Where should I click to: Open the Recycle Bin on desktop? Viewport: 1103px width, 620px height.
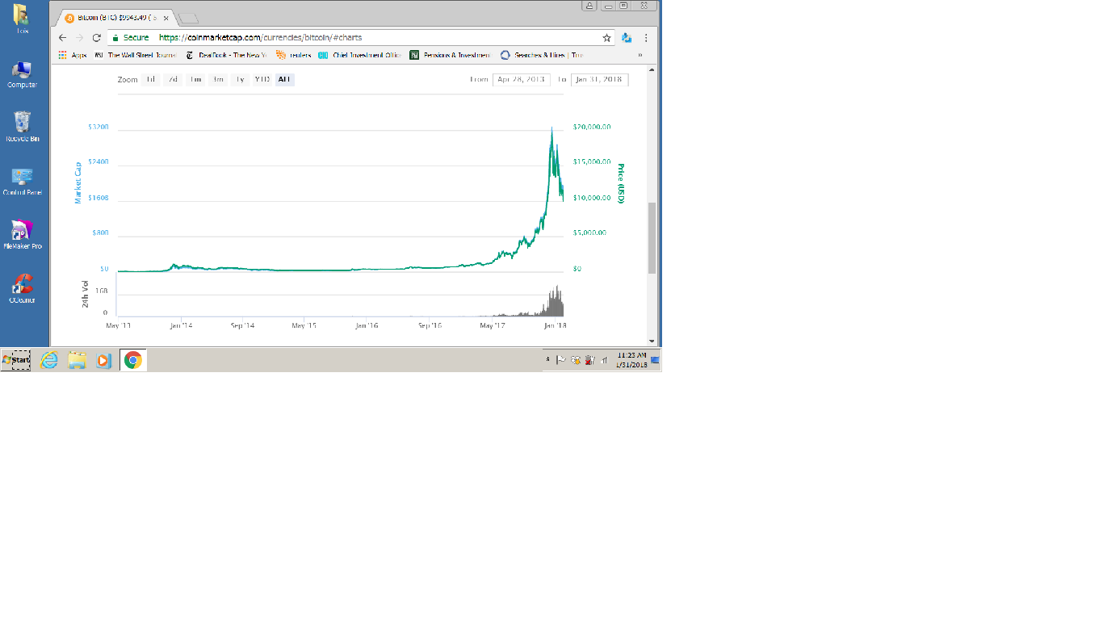23,126
